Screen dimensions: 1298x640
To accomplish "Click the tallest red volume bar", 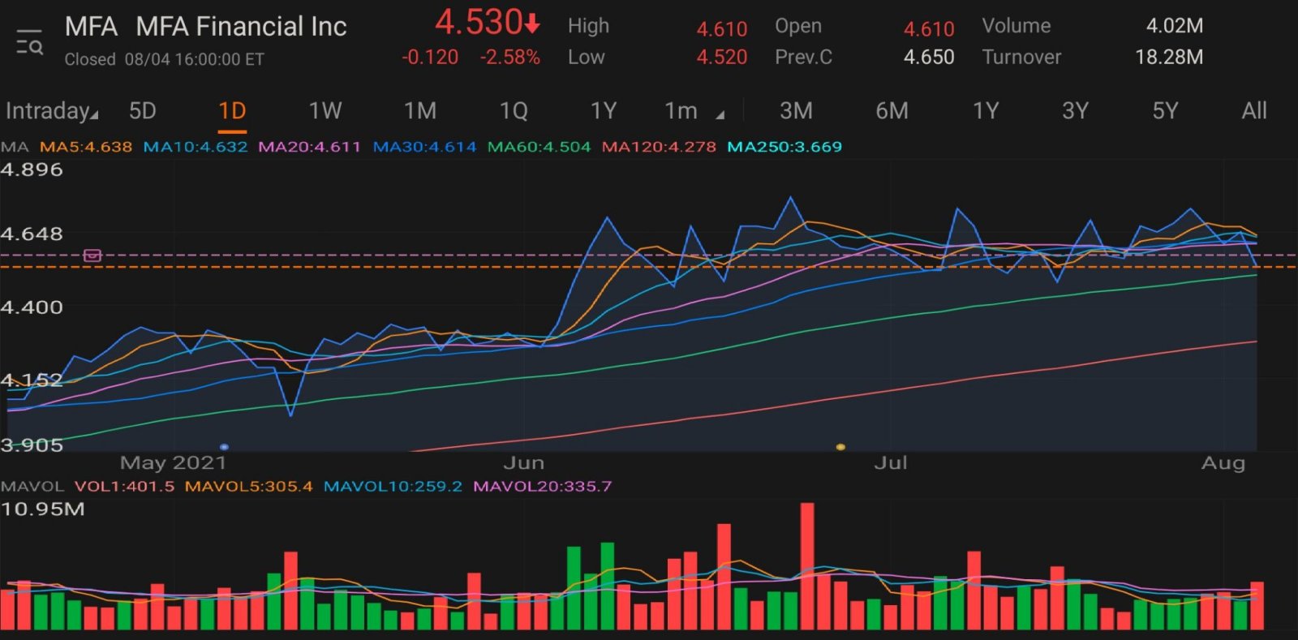I will [807, 566].
